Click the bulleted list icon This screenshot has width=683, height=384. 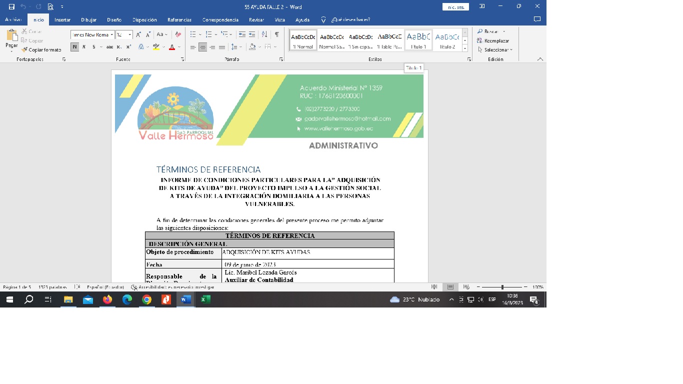click(x=193, y=34)
